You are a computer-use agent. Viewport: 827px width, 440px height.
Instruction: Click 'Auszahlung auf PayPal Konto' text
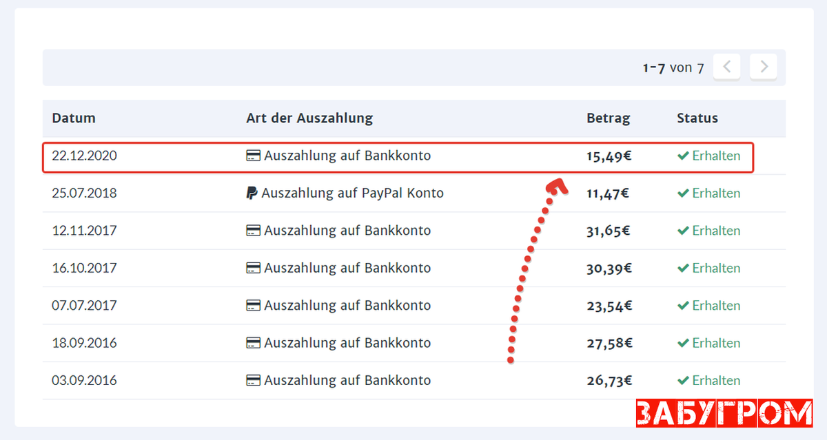coord(353,193)
